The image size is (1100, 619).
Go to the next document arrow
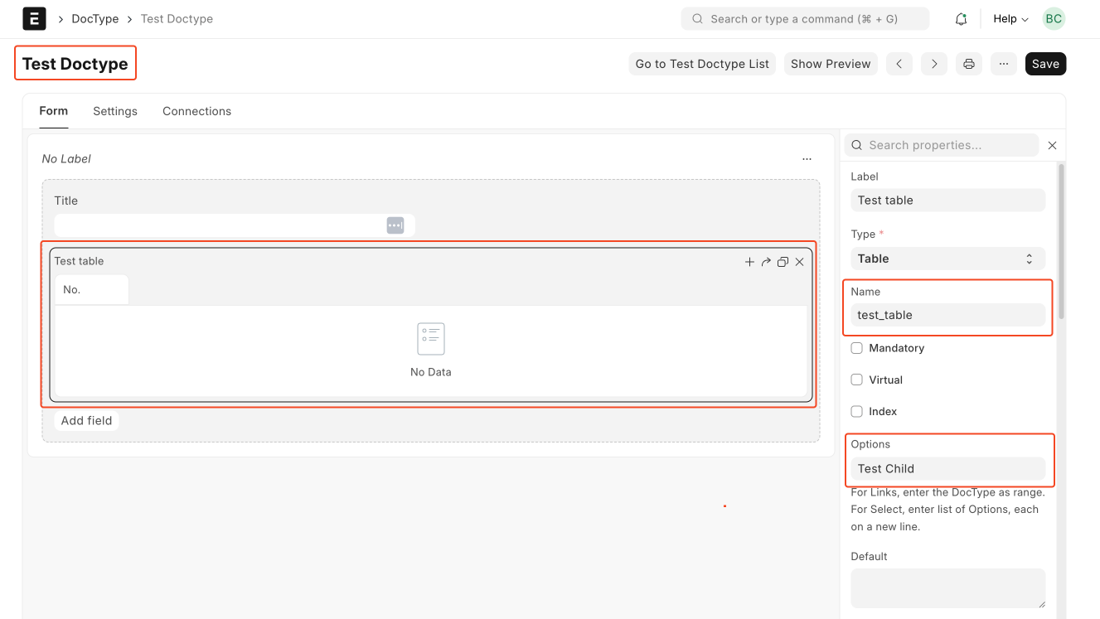pyautogui.click(x=934, y=64)
